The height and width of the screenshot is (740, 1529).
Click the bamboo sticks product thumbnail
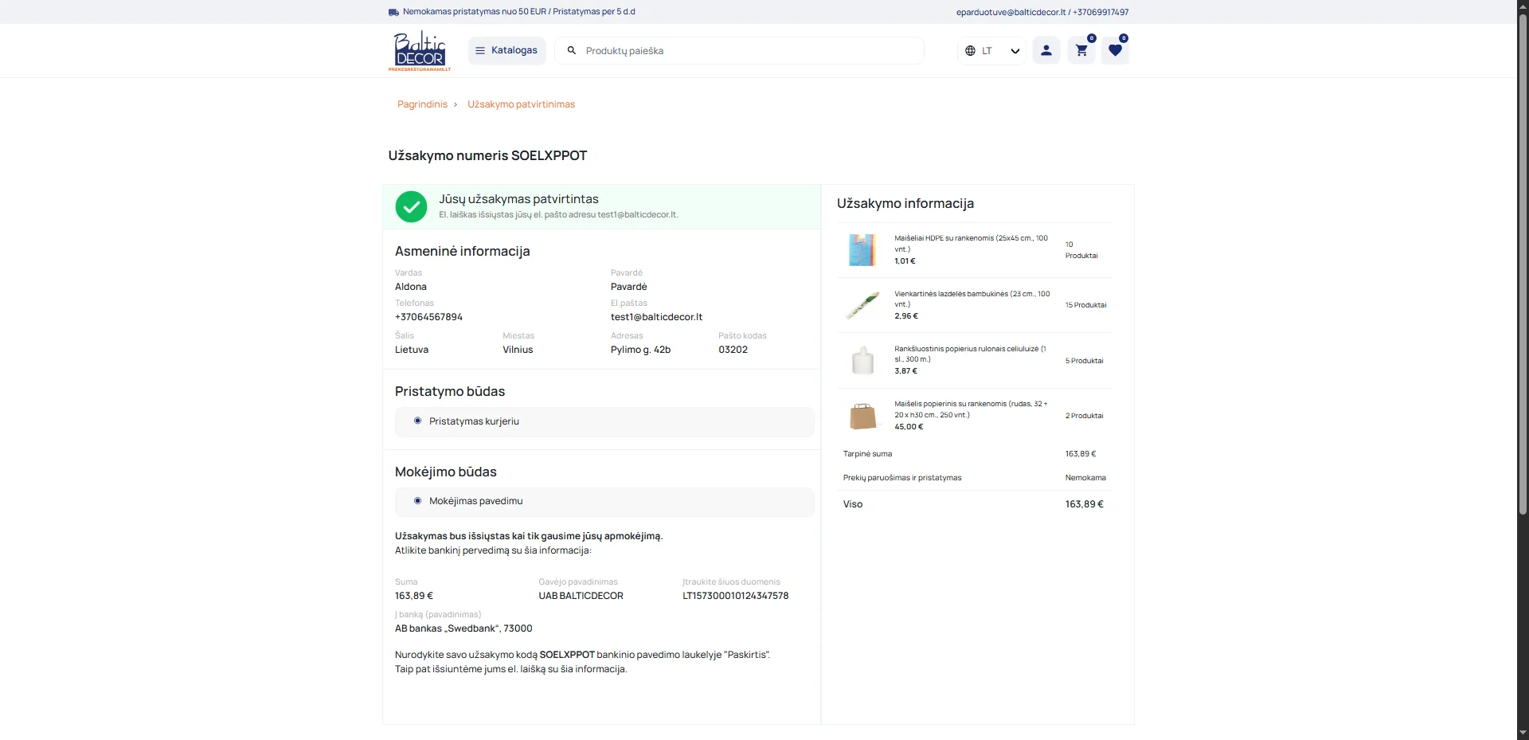(x=862, y=304)
